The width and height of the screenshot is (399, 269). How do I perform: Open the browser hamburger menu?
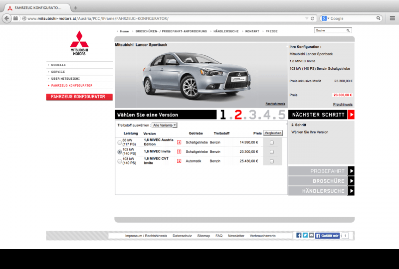click(x=393, y=18)
